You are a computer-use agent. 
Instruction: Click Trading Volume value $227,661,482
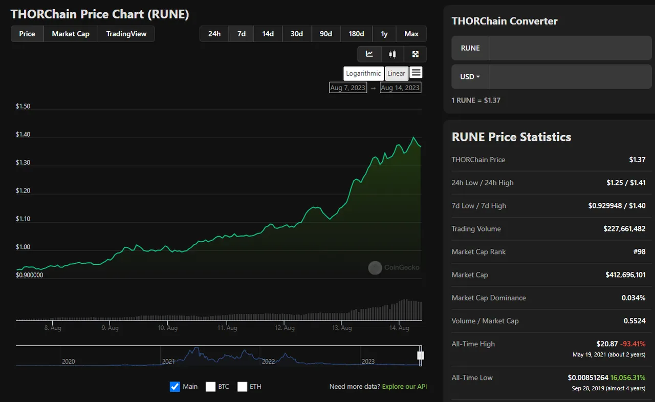click(x=624, y=229)
